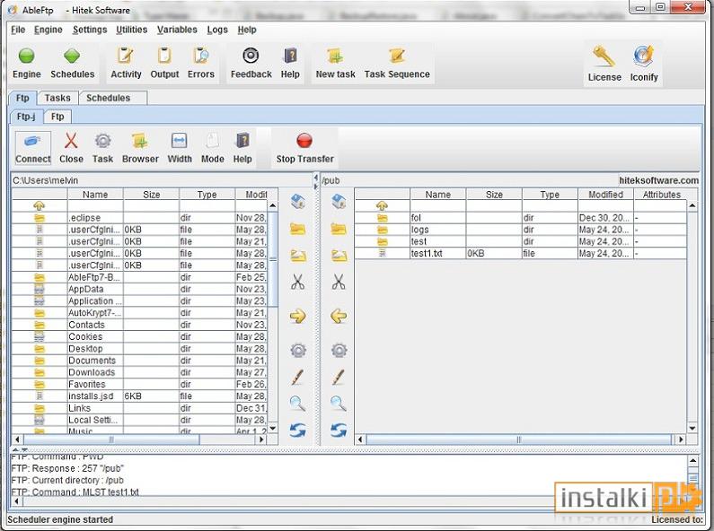
Task: Open the Variables menu
Action: (177, 30)
